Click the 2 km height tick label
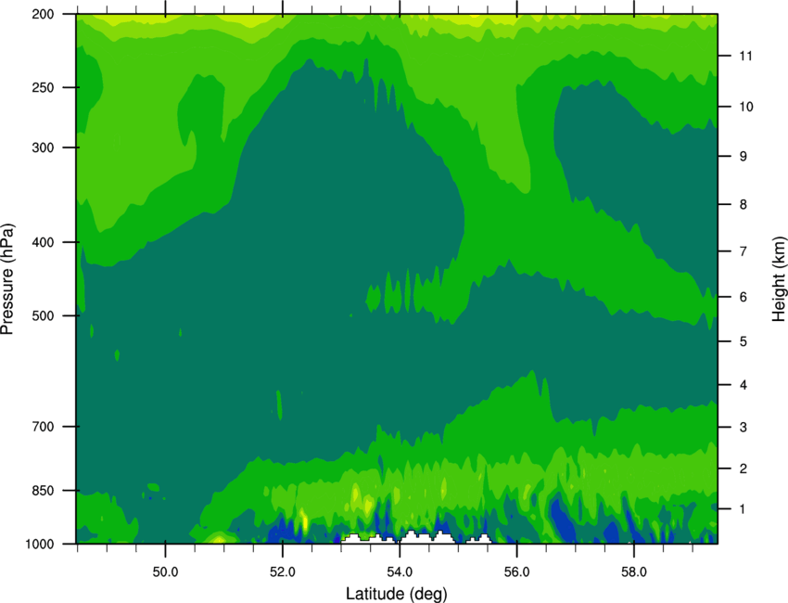Screen dimensions: 788x603 pyautogui.click(x=743, y=468)
